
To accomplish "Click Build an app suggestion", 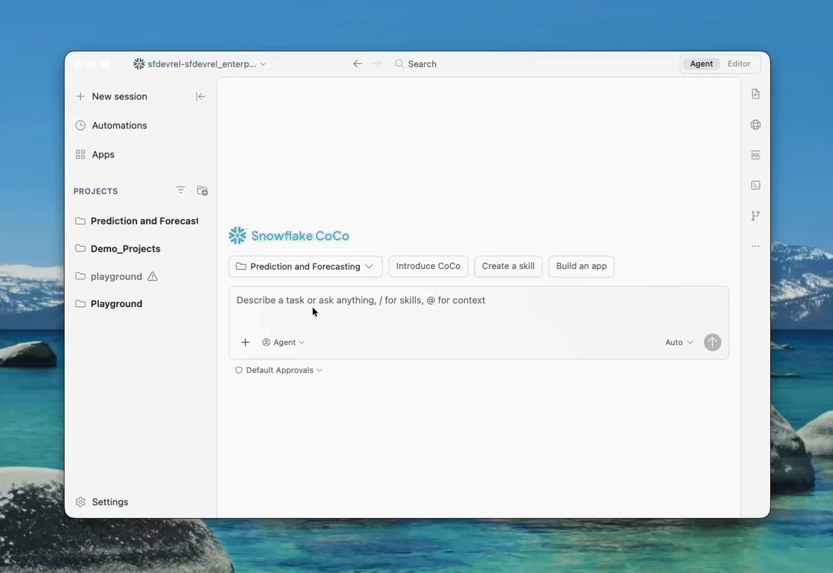I will click(x=582, y=267).
